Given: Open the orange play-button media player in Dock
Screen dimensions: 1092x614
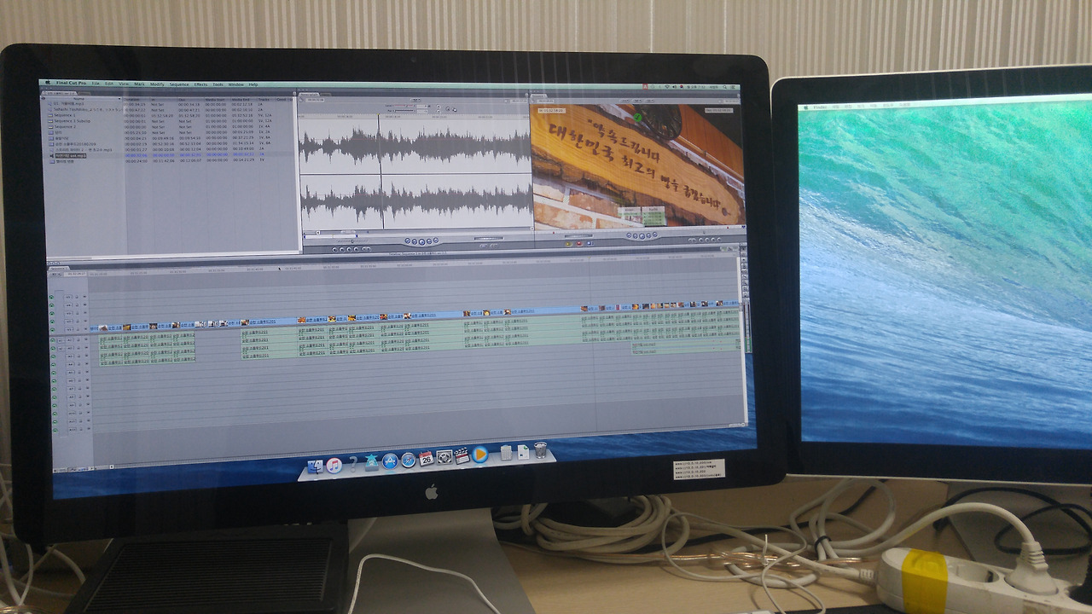Looking at the screenshot, I should pyautogui.click(x=480, y=455).
